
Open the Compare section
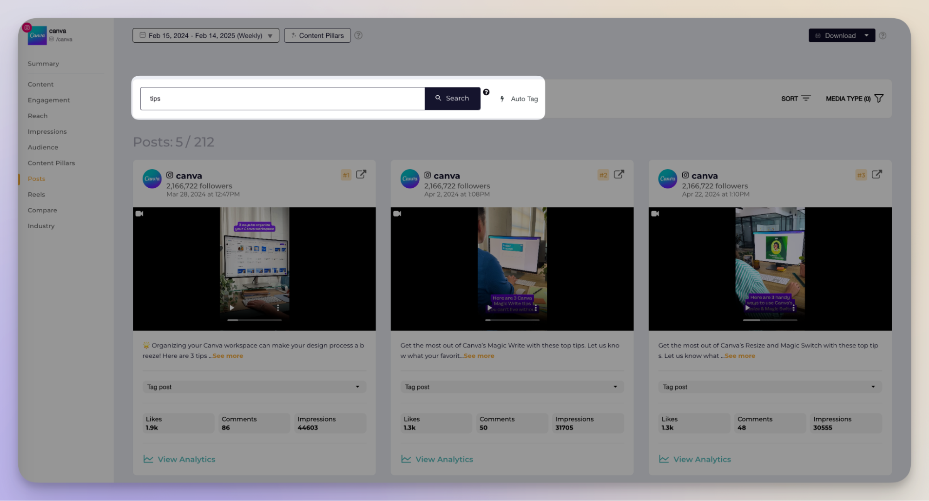coord(42,211)
